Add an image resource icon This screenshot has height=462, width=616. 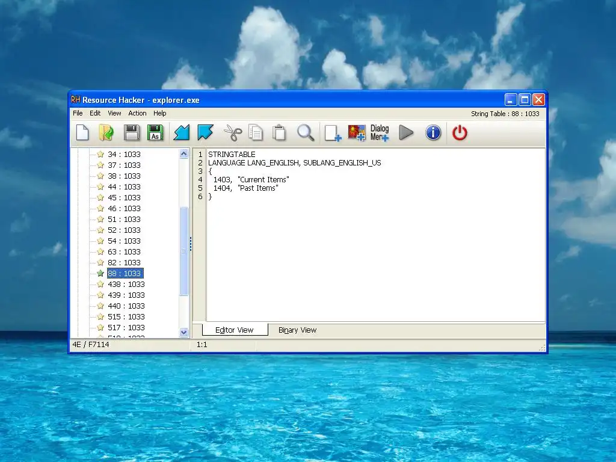coord(357,133)
